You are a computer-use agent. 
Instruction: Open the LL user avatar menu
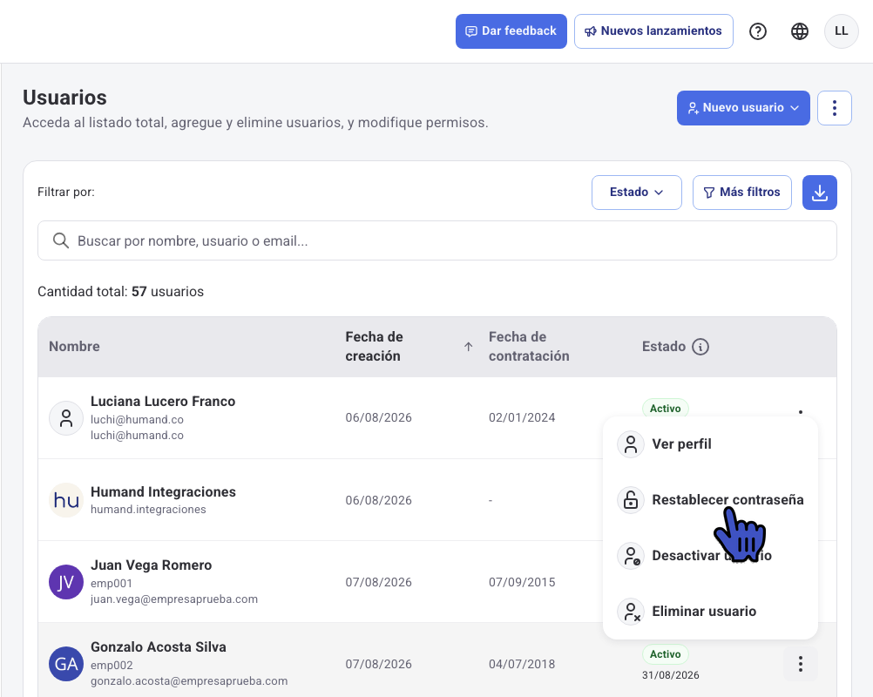[x=842, y=31]
